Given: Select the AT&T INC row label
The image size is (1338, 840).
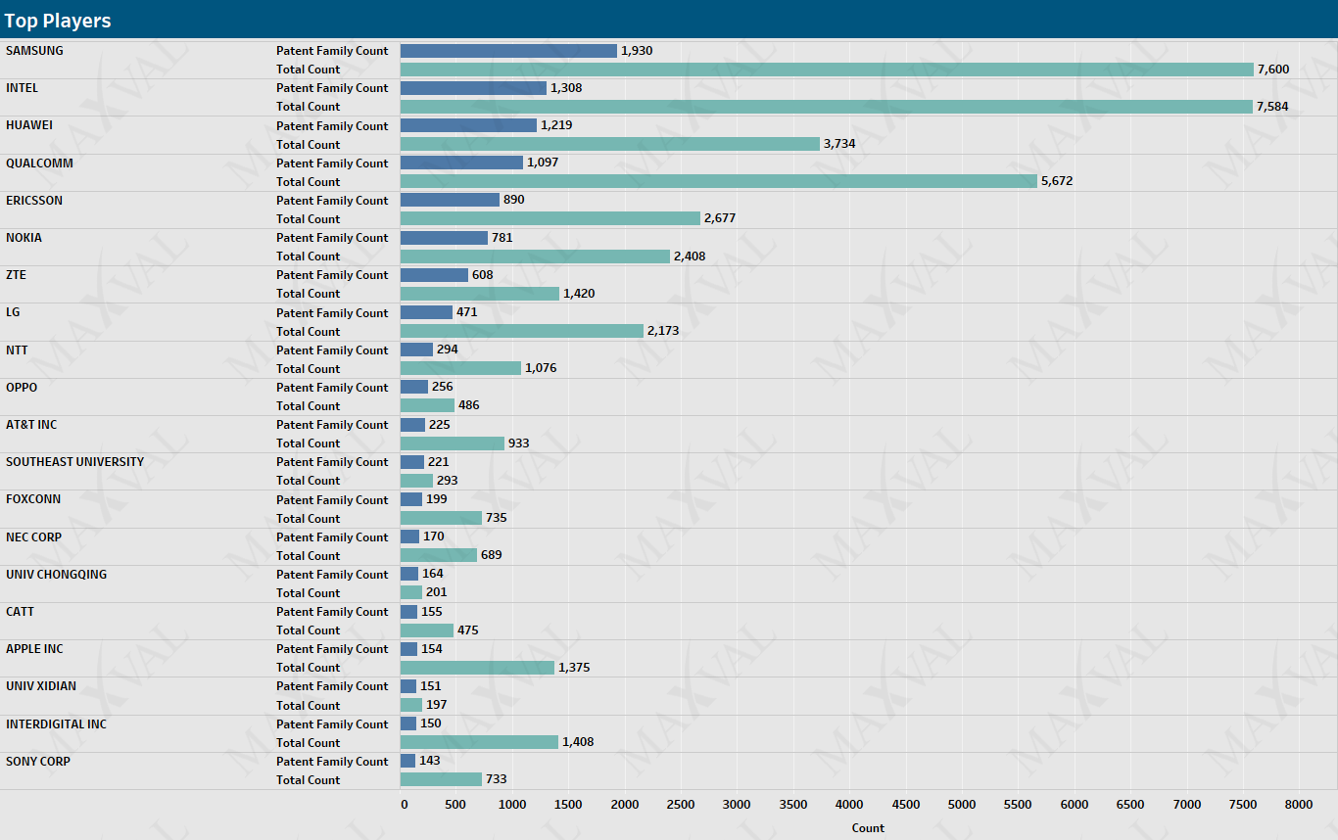Looking at the screenshot, I should (31, 424).
